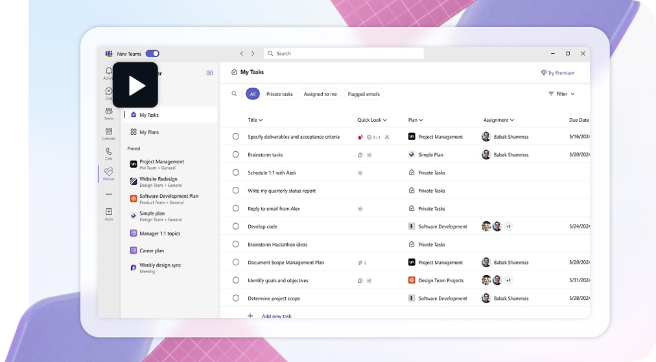The height and width of the screenshot is (362, 656).
Task: Click Design Team Projects plan icon
Action: tap(412, 280)
